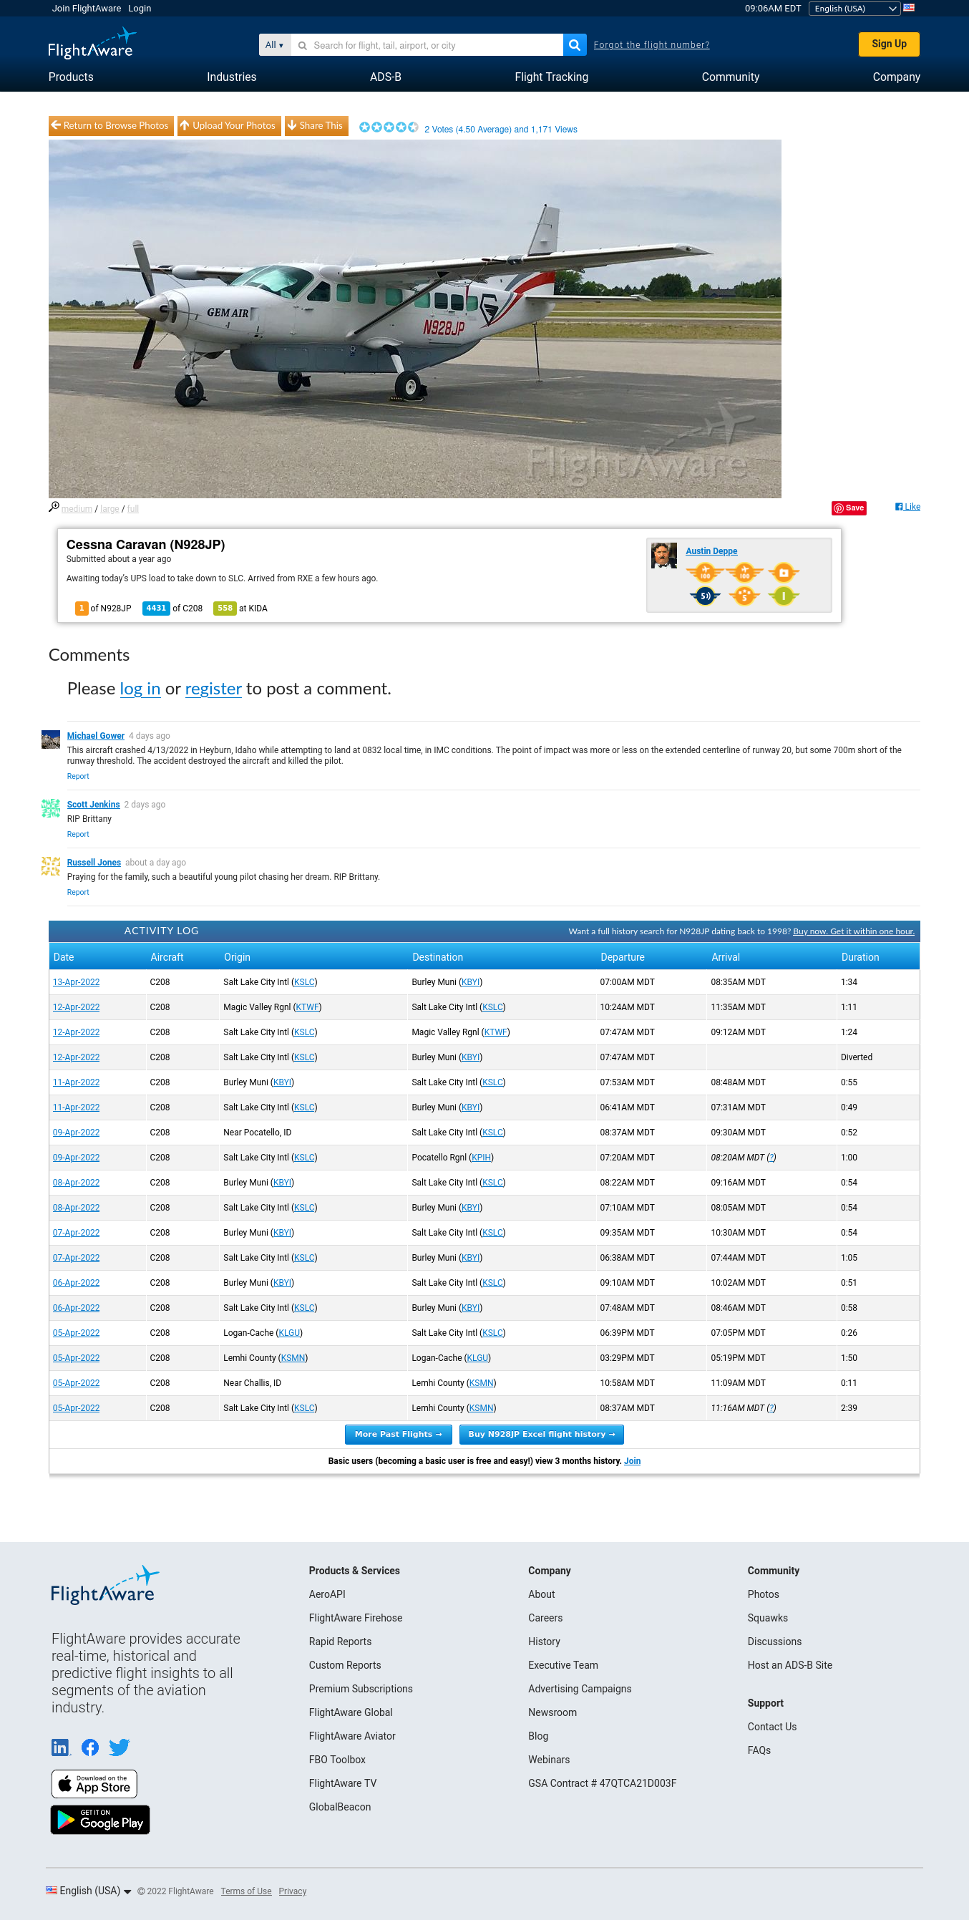The width and height of the screenshot is (969, 1920).
Task: Select the full photo size link
Action: click(x=132, y=509)
